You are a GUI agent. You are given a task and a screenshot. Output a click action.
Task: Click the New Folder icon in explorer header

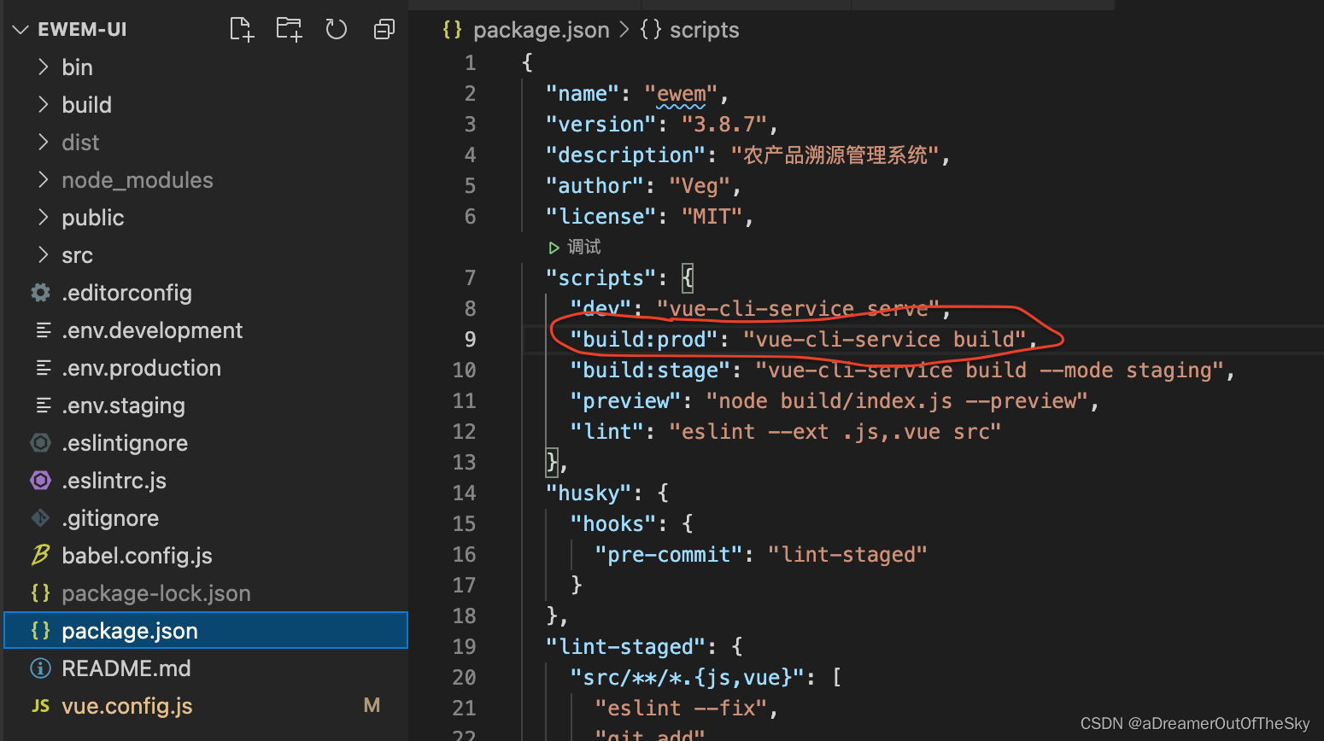(x=289, y=30)
